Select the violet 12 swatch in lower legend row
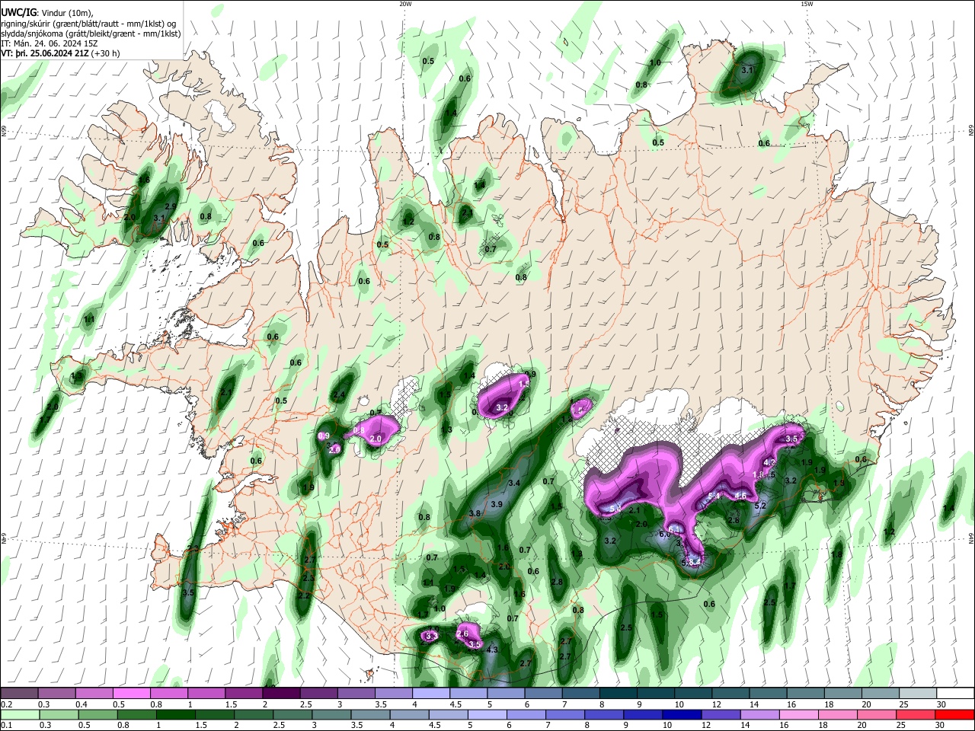Screen dimensions: 975x731 click(720, 714)
